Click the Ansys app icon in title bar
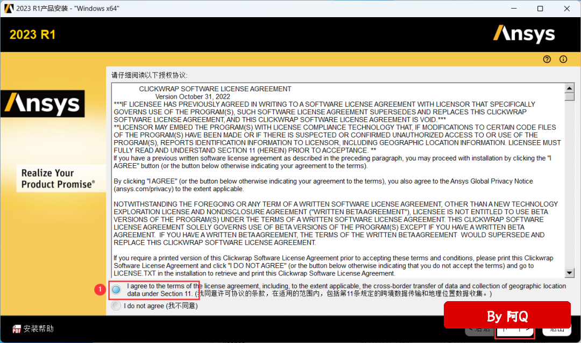 (9, 9)
